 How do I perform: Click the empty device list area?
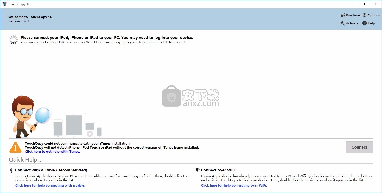coord(191,93)
